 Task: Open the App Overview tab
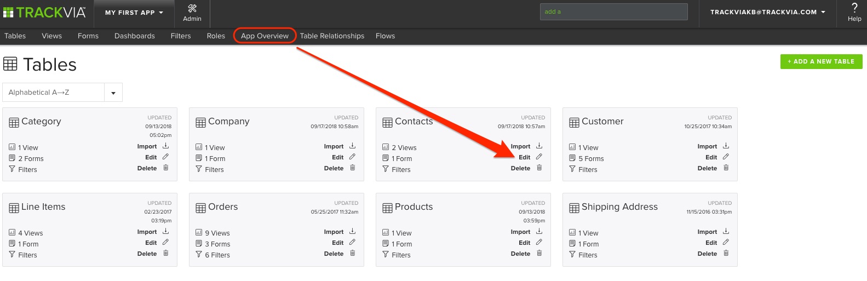point(265,36)
